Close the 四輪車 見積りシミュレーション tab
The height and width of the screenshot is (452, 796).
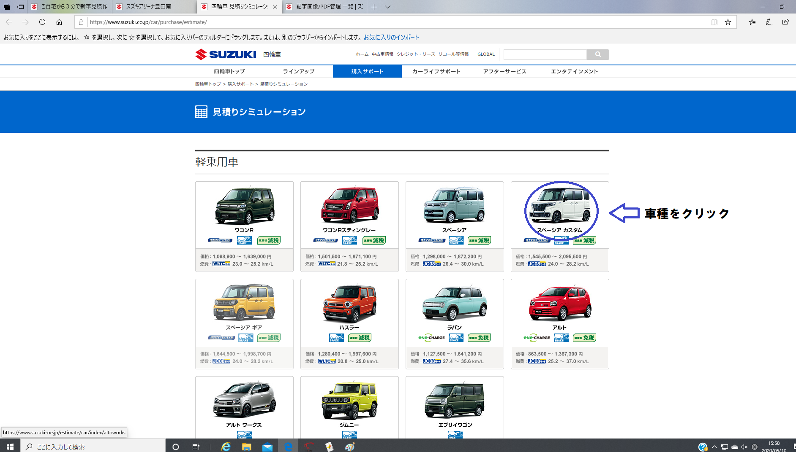[275, 7]
